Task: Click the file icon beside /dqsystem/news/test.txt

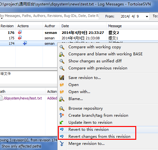Action: [x=1, y=98]
